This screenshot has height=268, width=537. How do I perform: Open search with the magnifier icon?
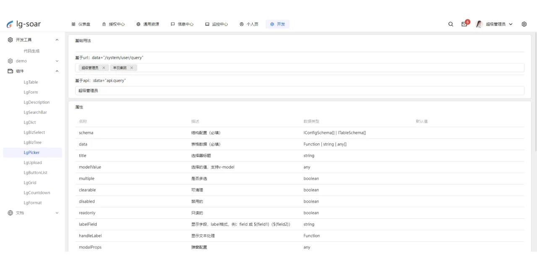coord(451,24)
